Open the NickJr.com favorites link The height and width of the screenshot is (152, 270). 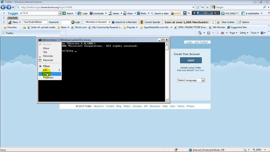[79, 27]
